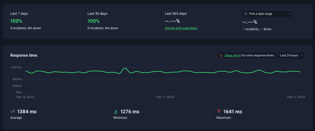This screenshot has height=131, width=315.
Task: Click the 'Response time' section heading
Action: 24,55
